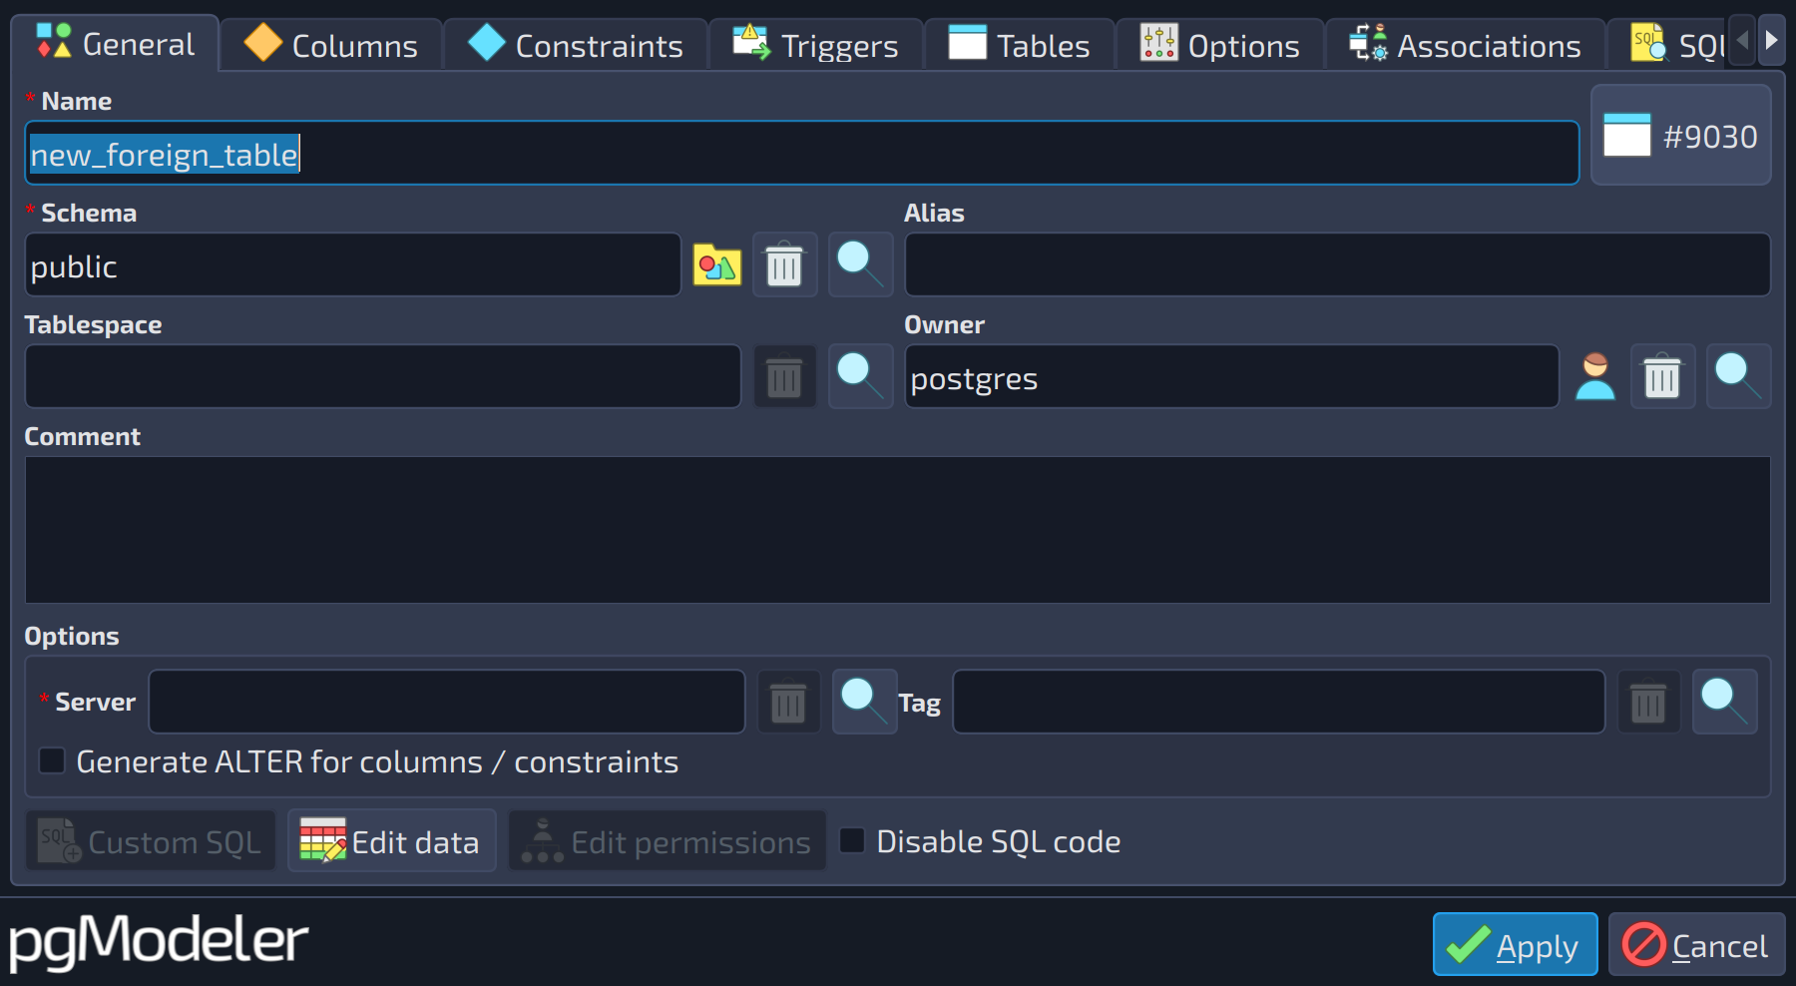
Task: Open the Options tab
Action: pyautogui.click(x=1220, y=45)
